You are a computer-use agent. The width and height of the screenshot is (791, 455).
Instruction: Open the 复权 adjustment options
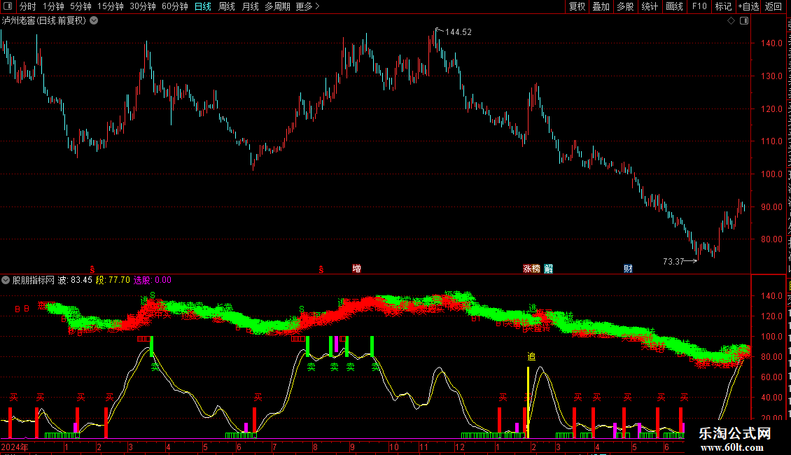click(x=577, y=6)
